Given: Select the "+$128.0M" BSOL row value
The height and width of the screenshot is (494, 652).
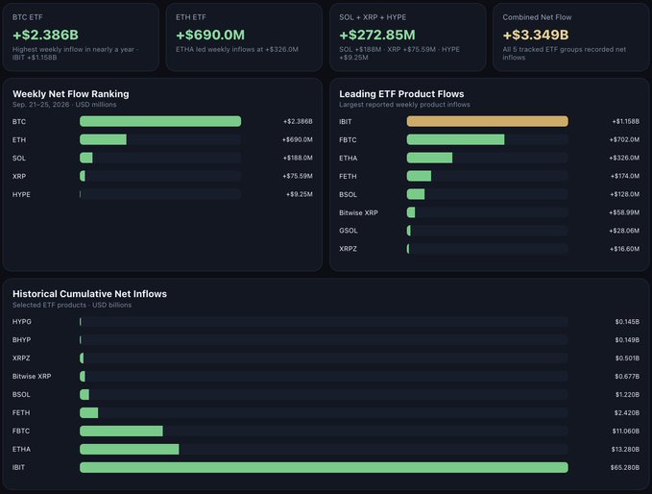Looking at the screenshot, I should pyautogui.click(x=625, y=194).
